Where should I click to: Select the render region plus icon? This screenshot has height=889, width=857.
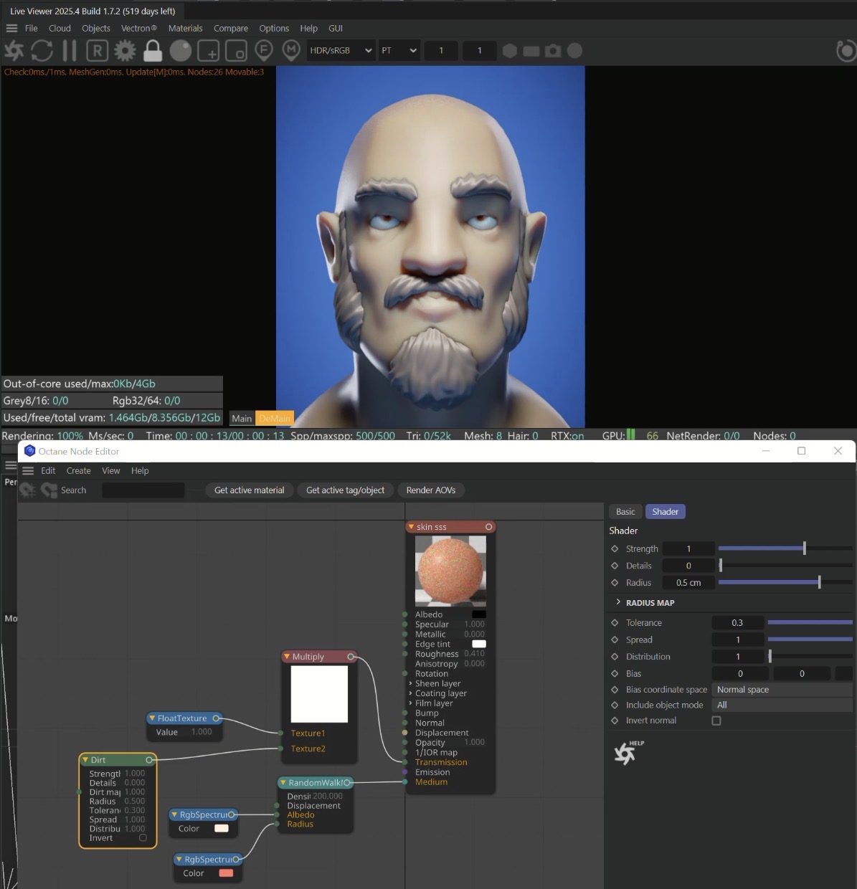(x=208, y=51)
